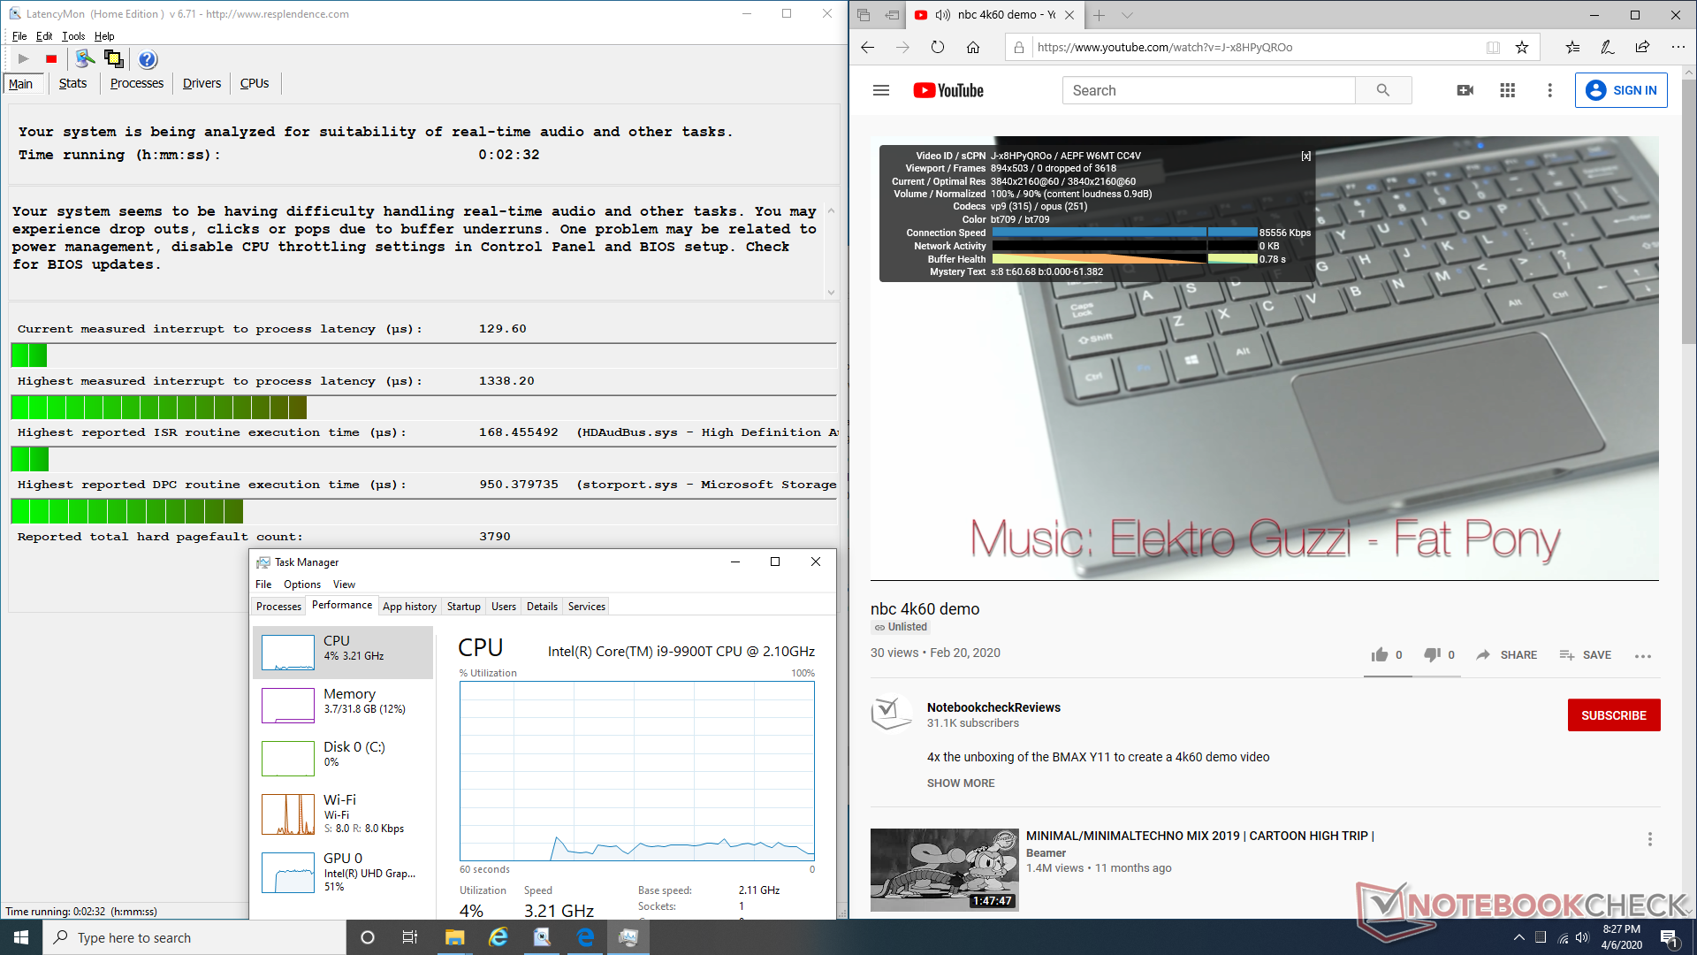Close the stats for nerds overlay
The image size is (1697, 955).
point(1305,156)
